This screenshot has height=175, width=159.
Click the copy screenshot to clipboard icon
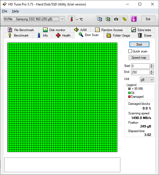[108, 19]
